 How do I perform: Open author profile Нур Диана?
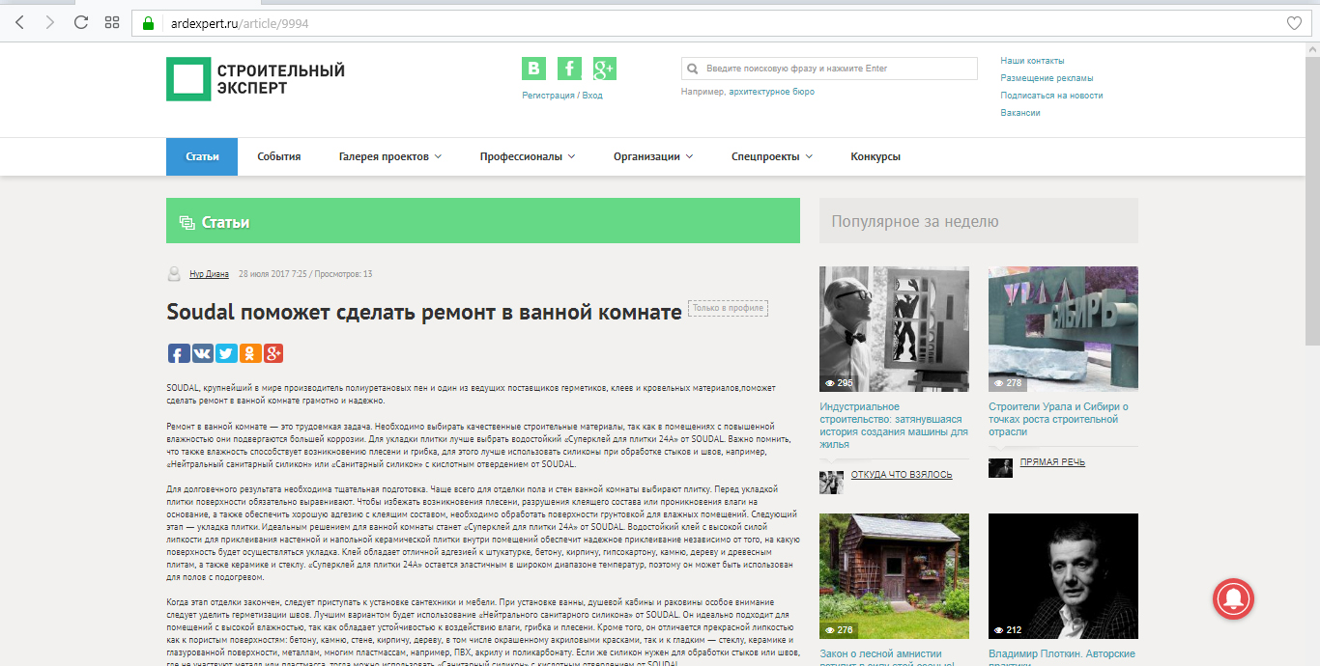click(209, 274)
